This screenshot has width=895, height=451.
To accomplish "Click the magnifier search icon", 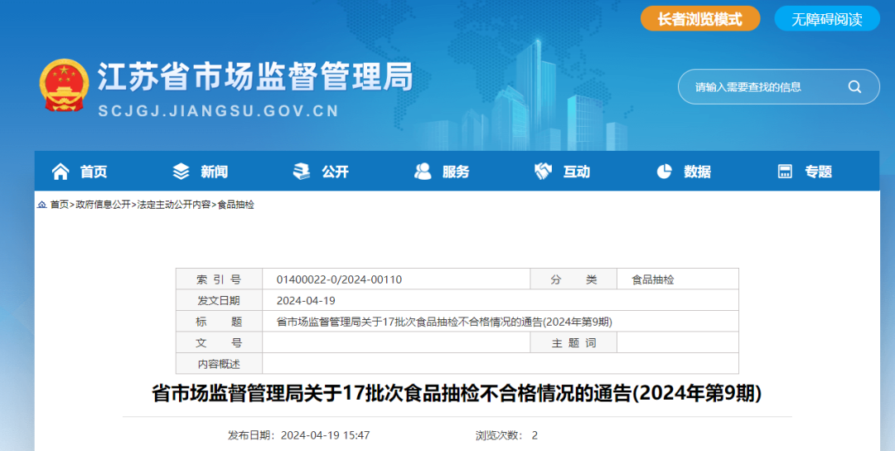I will click(x=854, y=87).
